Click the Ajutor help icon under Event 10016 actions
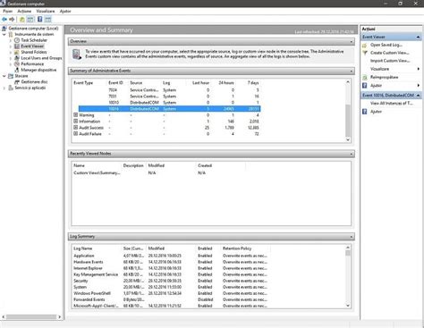The width and height of the screenshot is (424, 328). (364, 112)
